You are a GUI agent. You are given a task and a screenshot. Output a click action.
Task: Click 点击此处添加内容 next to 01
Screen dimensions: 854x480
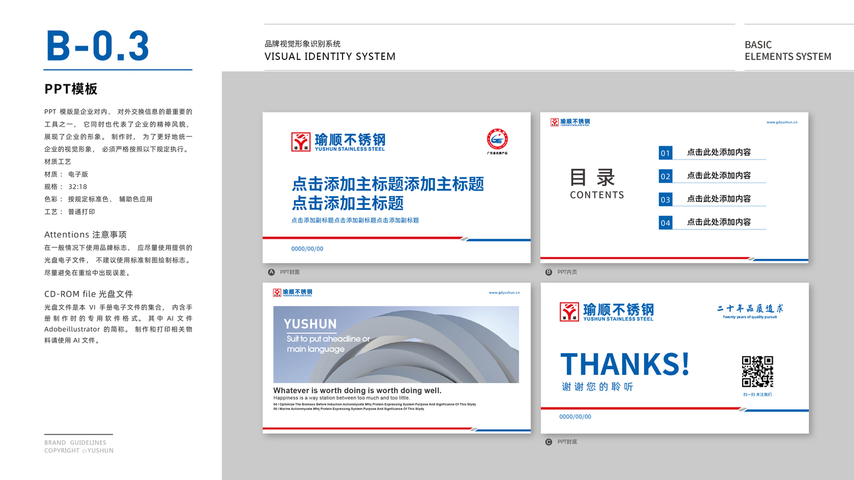coord(719,152)
